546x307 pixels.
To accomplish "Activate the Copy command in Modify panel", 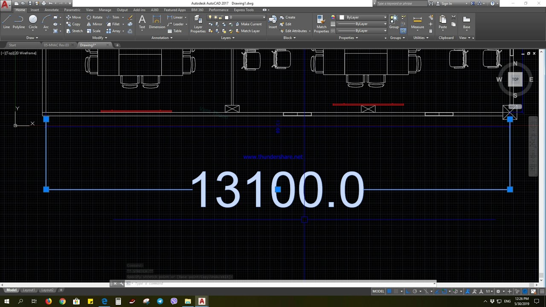I will pyautogui.click(x=73, y=24).
